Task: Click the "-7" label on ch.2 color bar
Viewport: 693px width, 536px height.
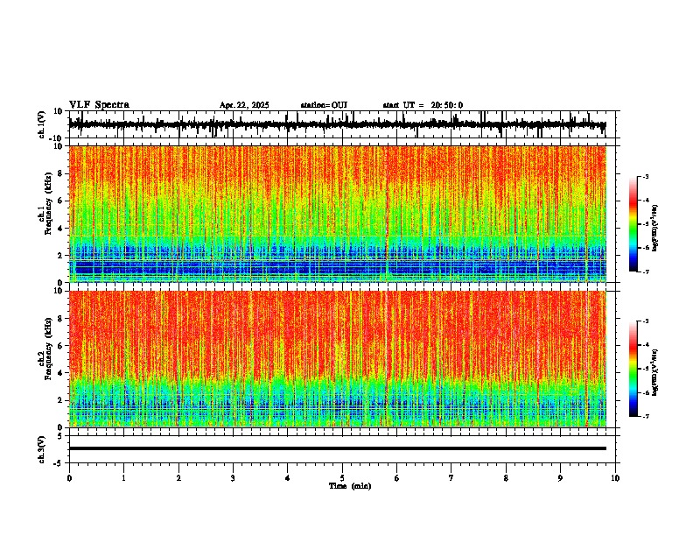Action: pyautogui.click(x=645, y=417)
